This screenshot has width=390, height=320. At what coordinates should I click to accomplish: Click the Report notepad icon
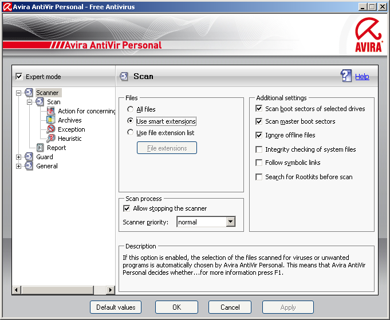coord(40,148)
